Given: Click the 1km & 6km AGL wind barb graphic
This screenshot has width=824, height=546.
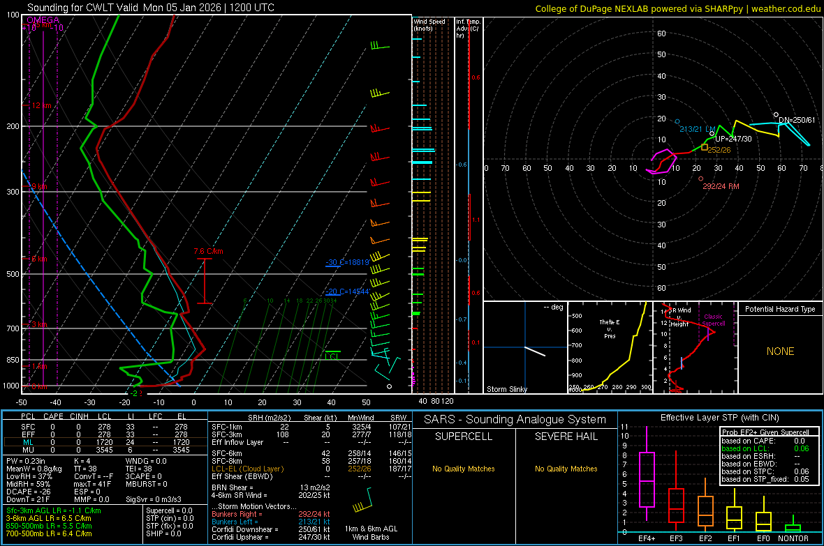Looking at the screenshot, I should click(363, 501).
